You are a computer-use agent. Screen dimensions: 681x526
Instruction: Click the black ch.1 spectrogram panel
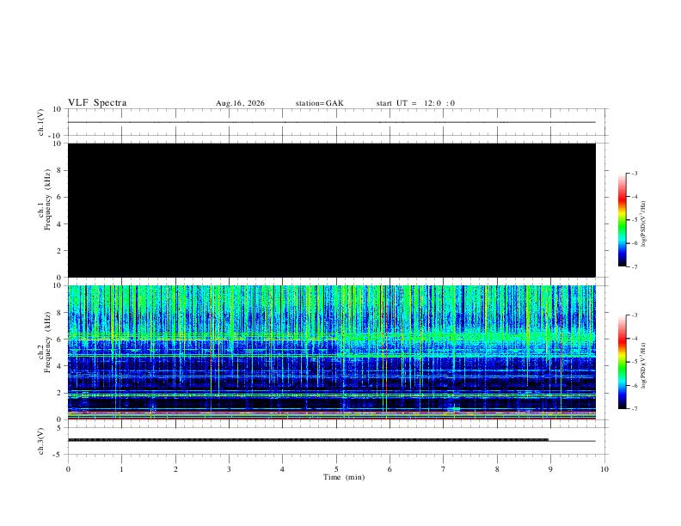point(332,210)
